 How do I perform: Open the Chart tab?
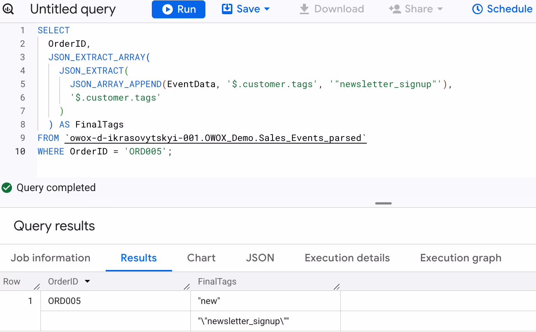[x=201, y=258]
